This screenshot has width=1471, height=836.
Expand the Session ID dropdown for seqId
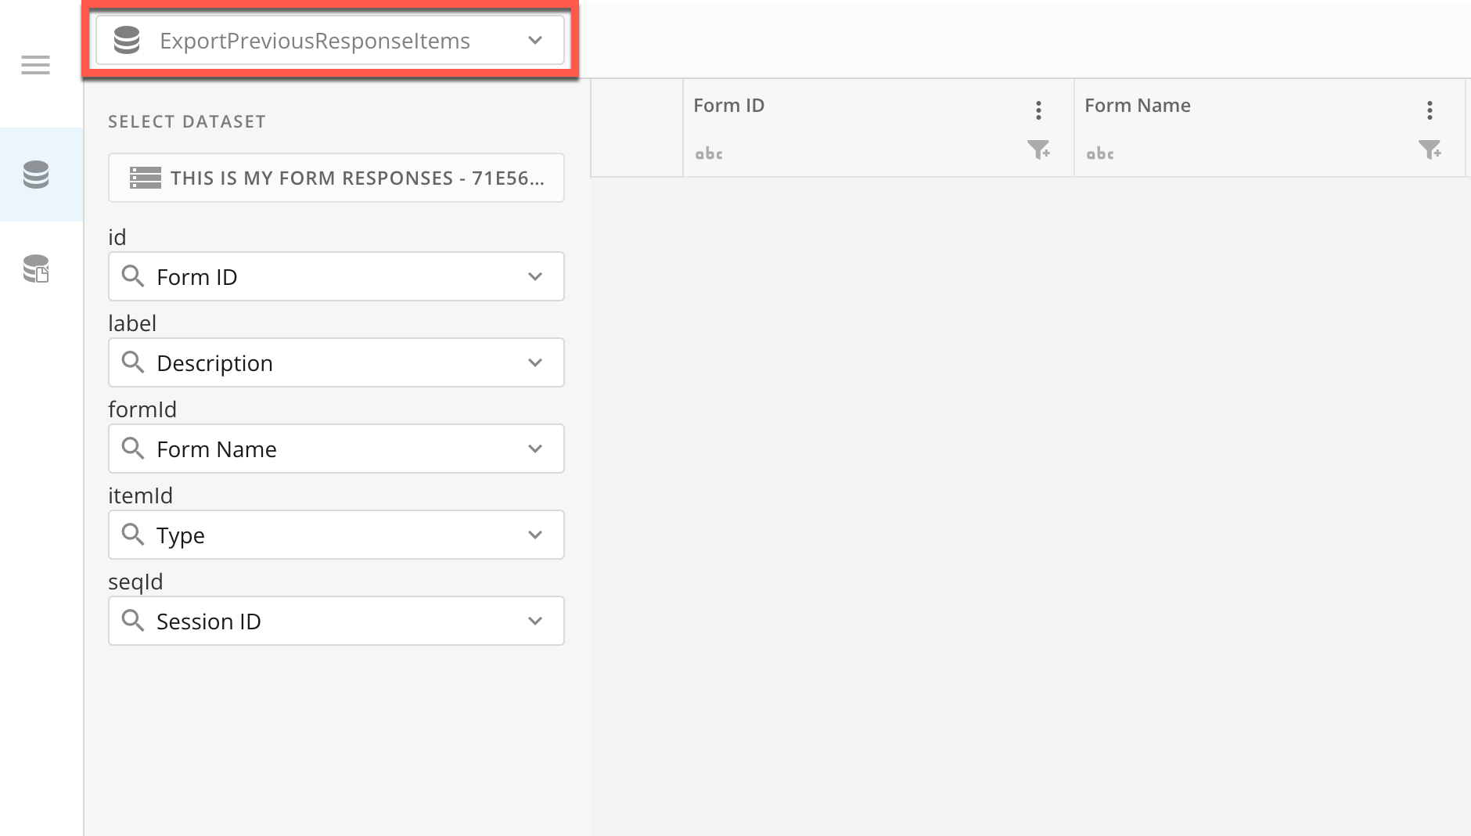[x=536, y=621]
